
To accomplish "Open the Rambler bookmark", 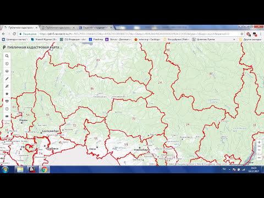I will pyautogui.click(x=96, y=40).
